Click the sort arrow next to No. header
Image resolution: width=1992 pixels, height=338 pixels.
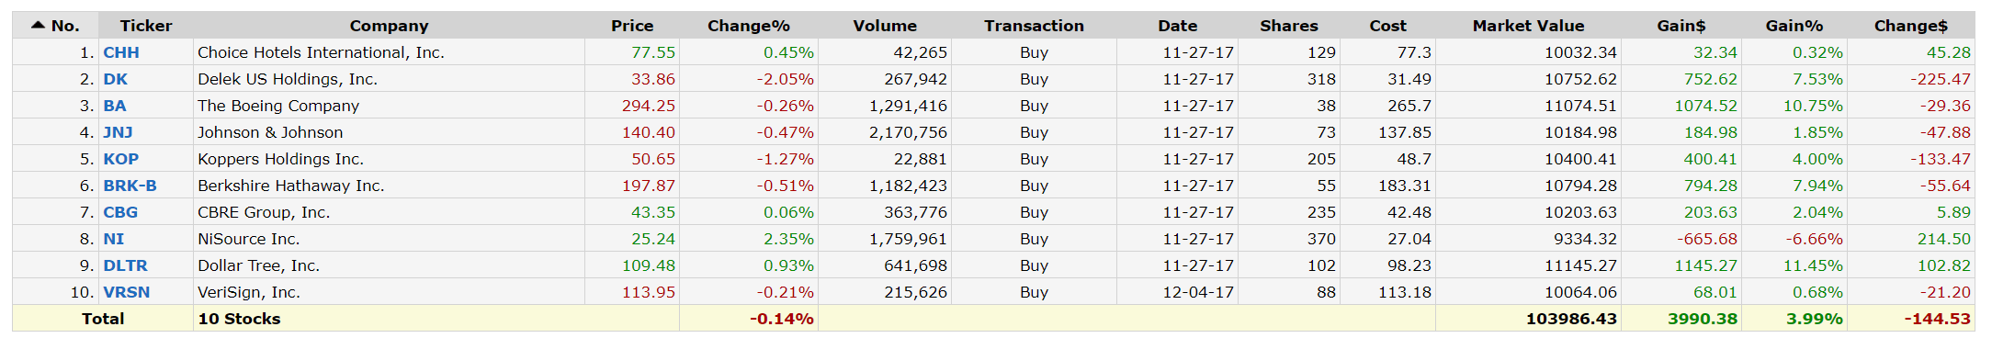click(38, 25)
